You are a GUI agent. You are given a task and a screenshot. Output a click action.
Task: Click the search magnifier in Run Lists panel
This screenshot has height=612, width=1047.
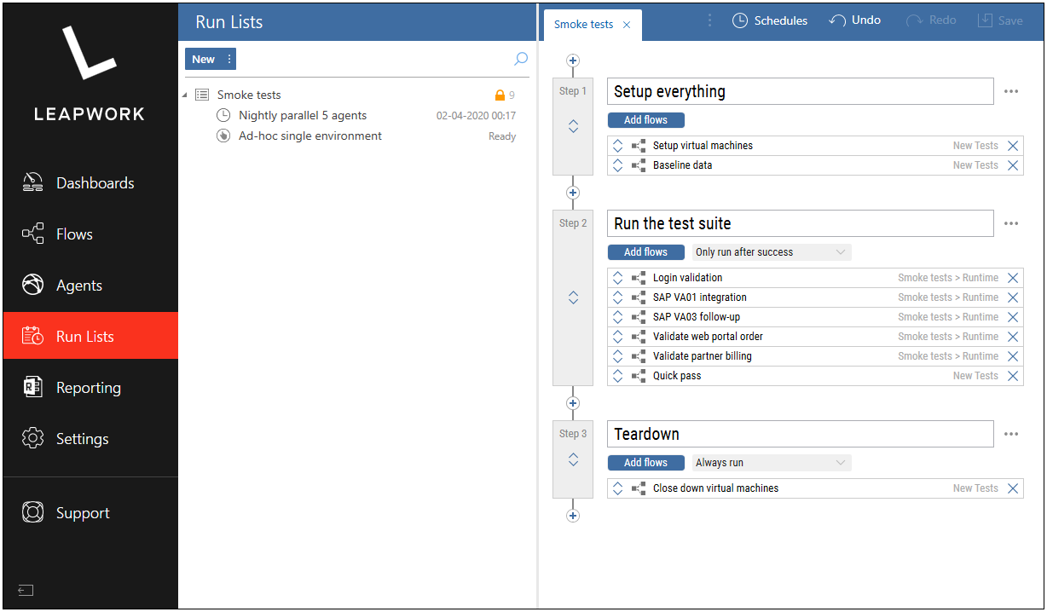point(520,60)
